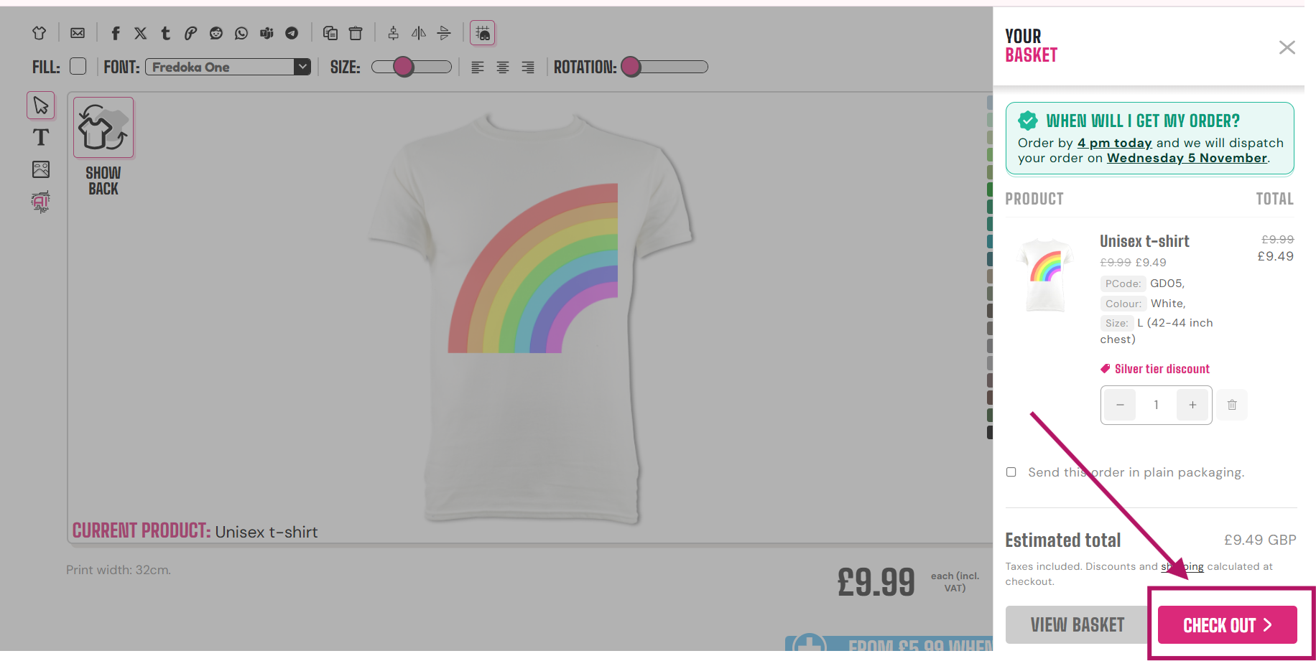Click the View Basket button
This screenshot has width=1316, height=661.
point(1077,625)
